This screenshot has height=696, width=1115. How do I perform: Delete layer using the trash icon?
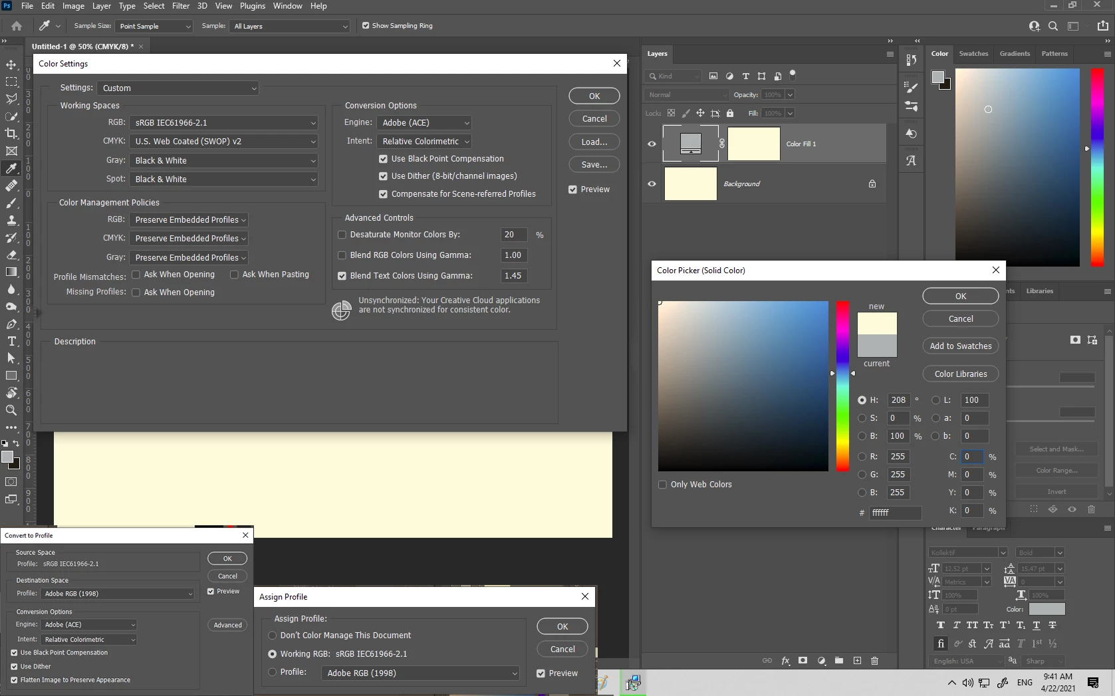[875, 661]
